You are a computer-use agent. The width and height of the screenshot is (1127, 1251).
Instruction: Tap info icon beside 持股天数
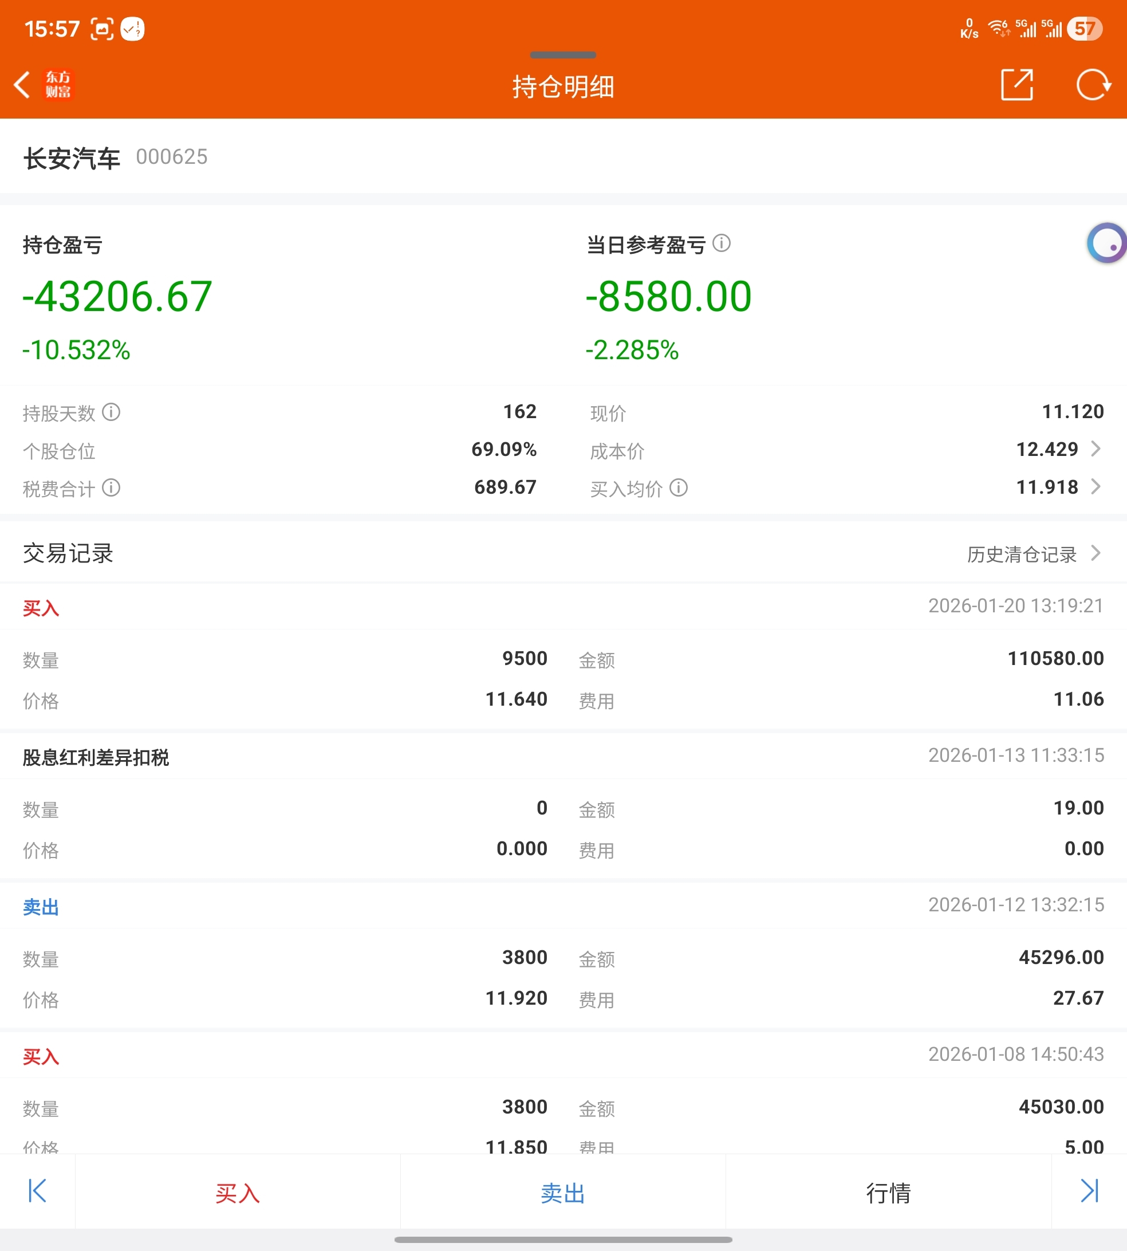111,412
